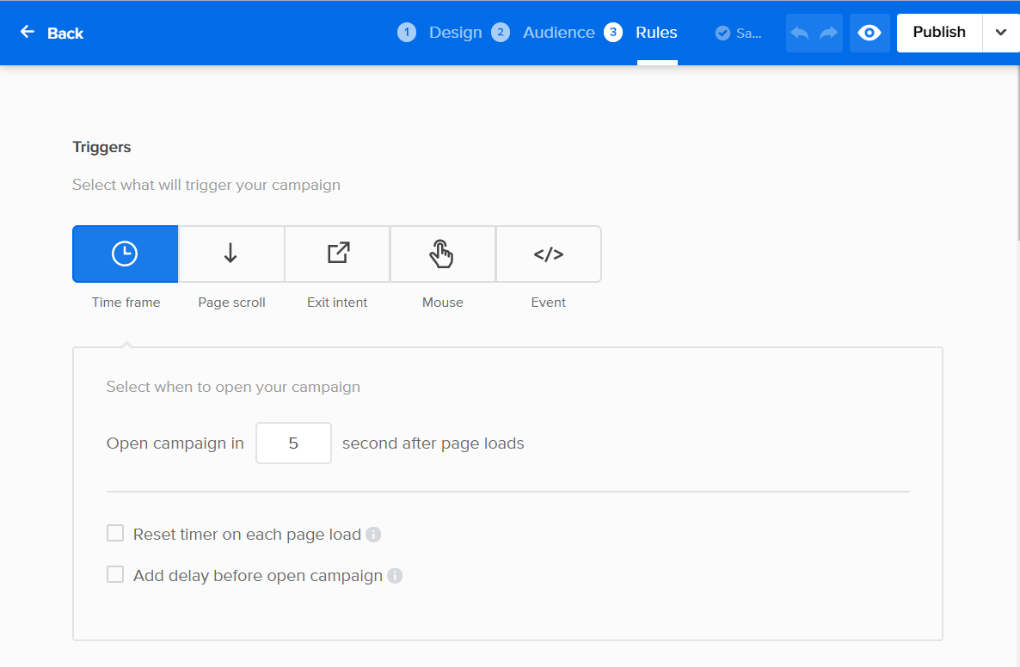1020x667 pixels.
Task: Enable Reset timer on each page load
Action: coord(115,534)
